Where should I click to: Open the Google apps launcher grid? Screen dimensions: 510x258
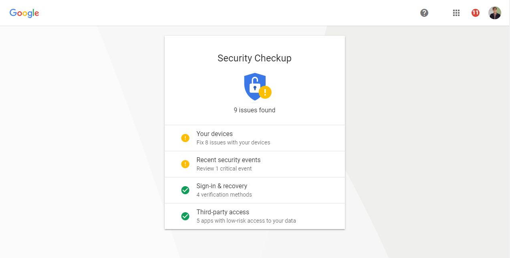coord(456,13)
